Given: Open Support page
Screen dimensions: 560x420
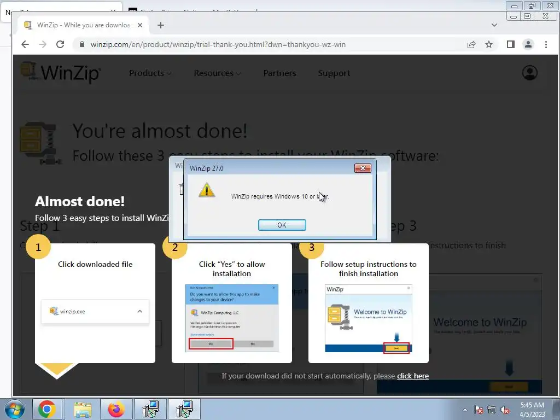Looking at the screenshot, I should pos(334,73).
